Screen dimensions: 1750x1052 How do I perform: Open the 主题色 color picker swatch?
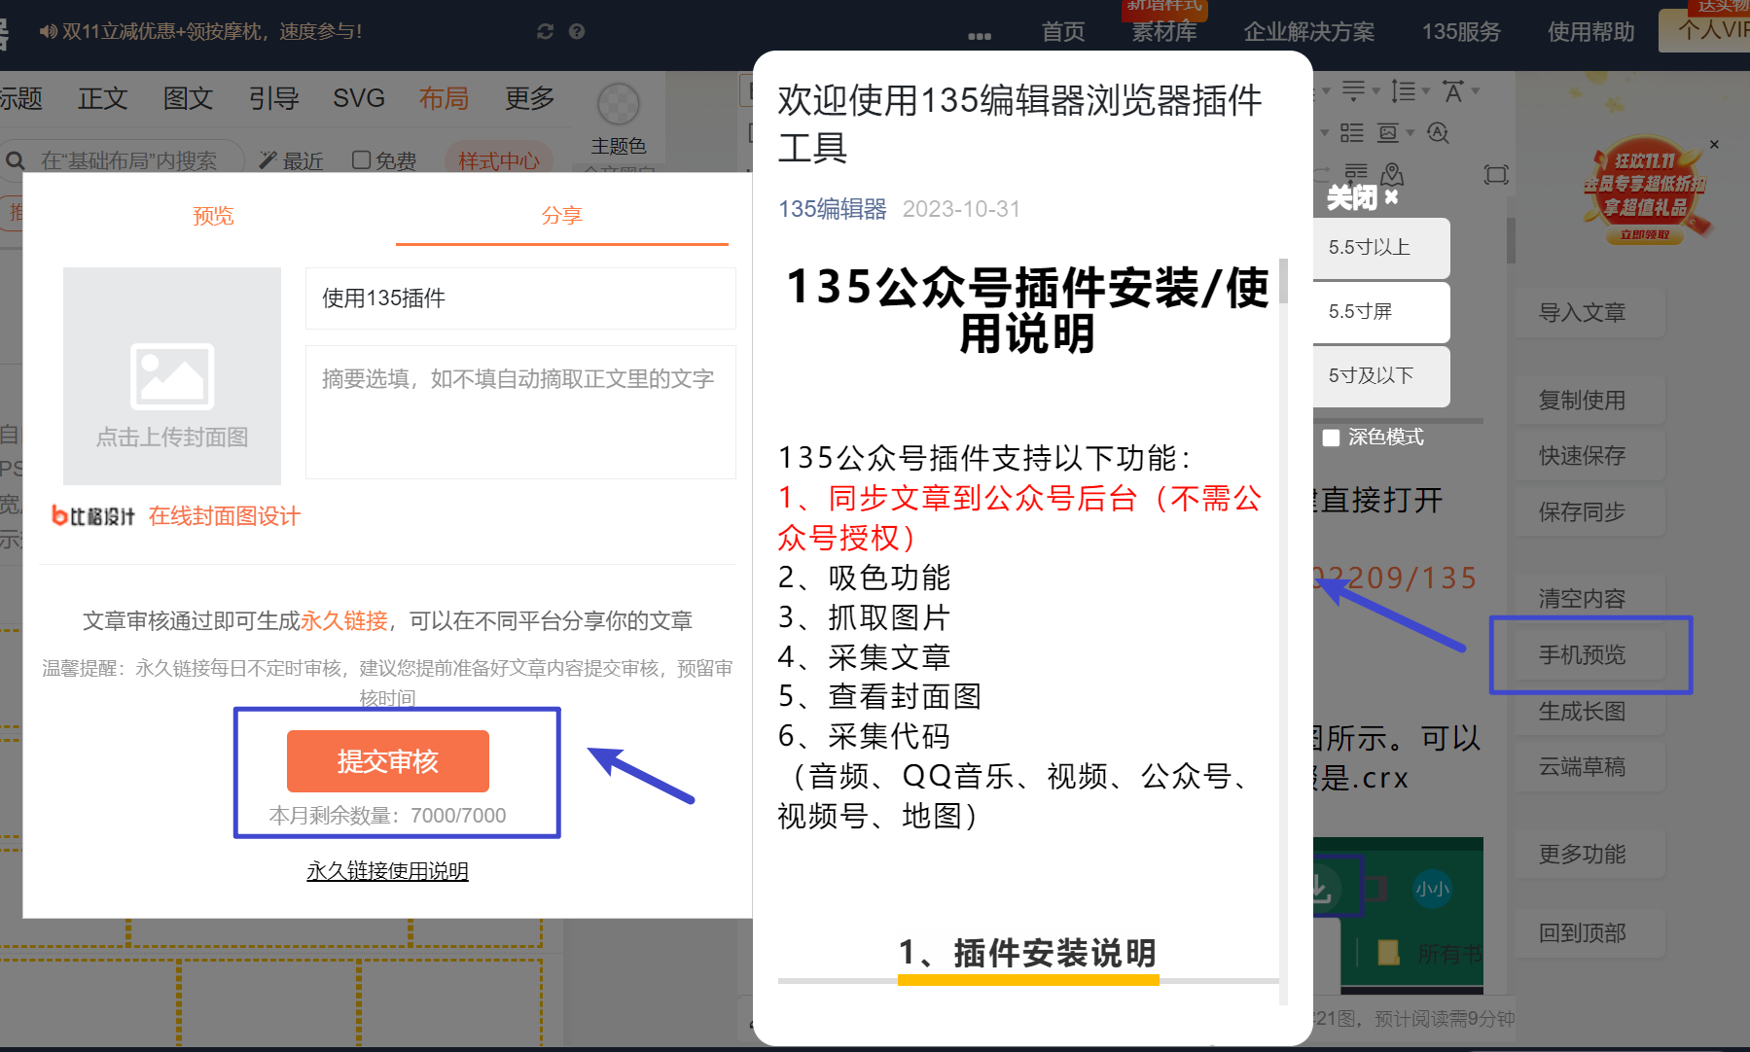click(618, 104)
